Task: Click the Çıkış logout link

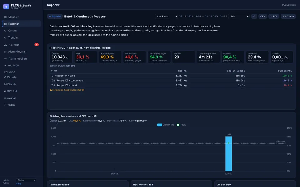Action: [18, 184]
